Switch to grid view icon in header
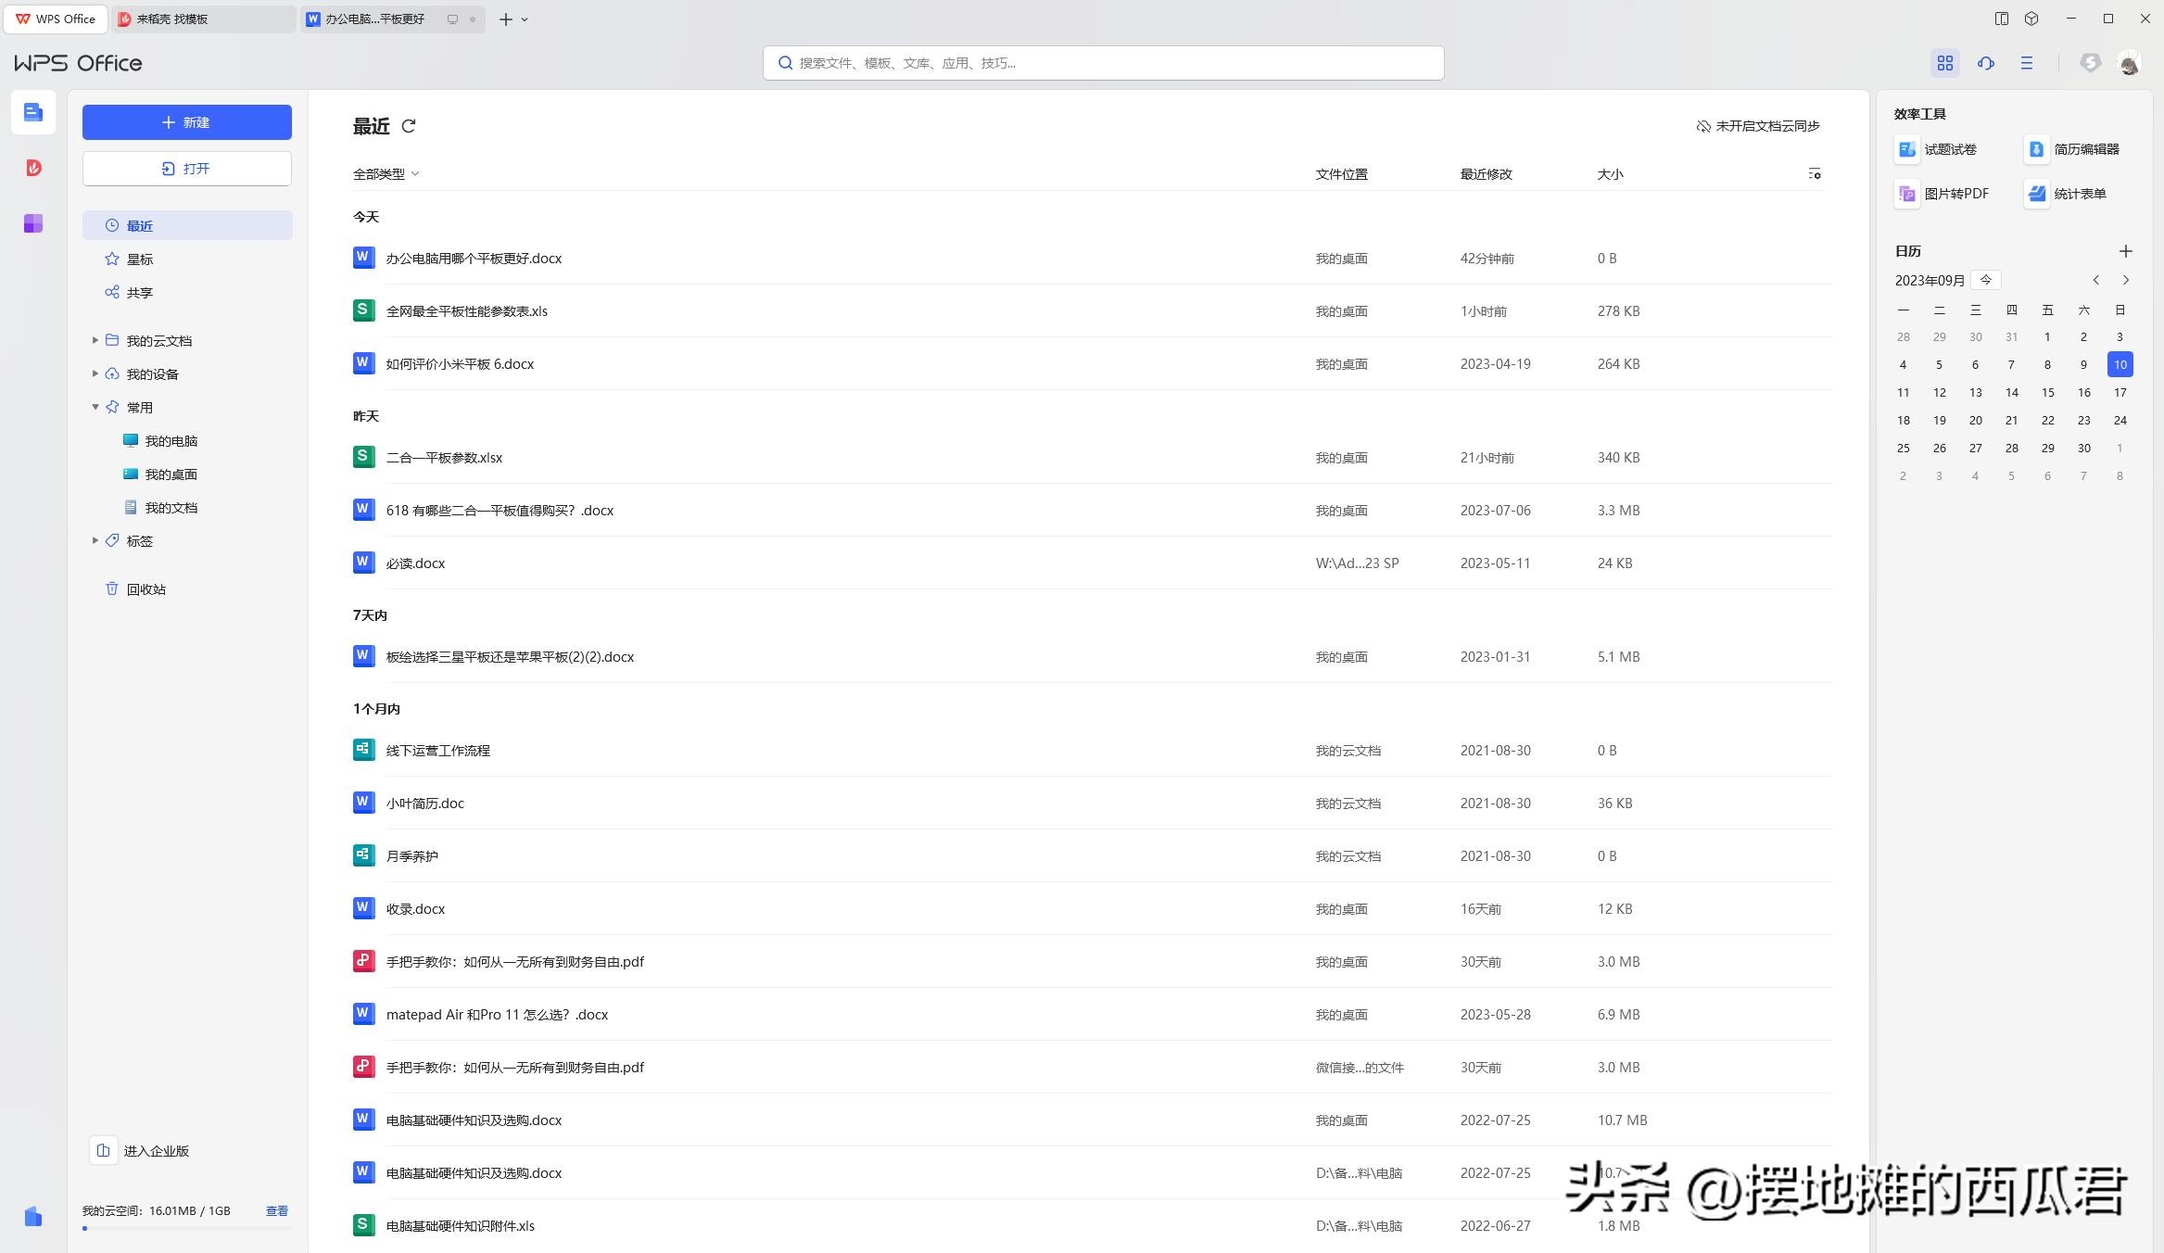Viewport: 2164px width, 1253px height. point(1944,63)
